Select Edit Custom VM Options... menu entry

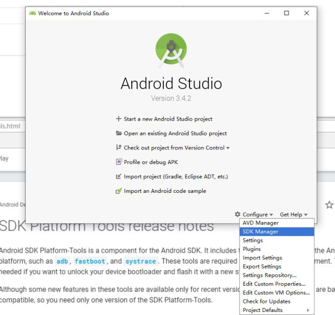point(277,293)
